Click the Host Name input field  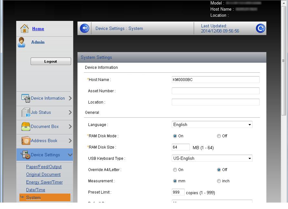(215, 79)
